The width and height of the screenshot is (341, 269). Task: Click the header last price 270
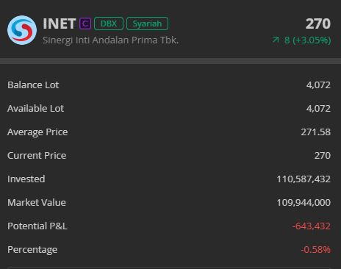318,24
